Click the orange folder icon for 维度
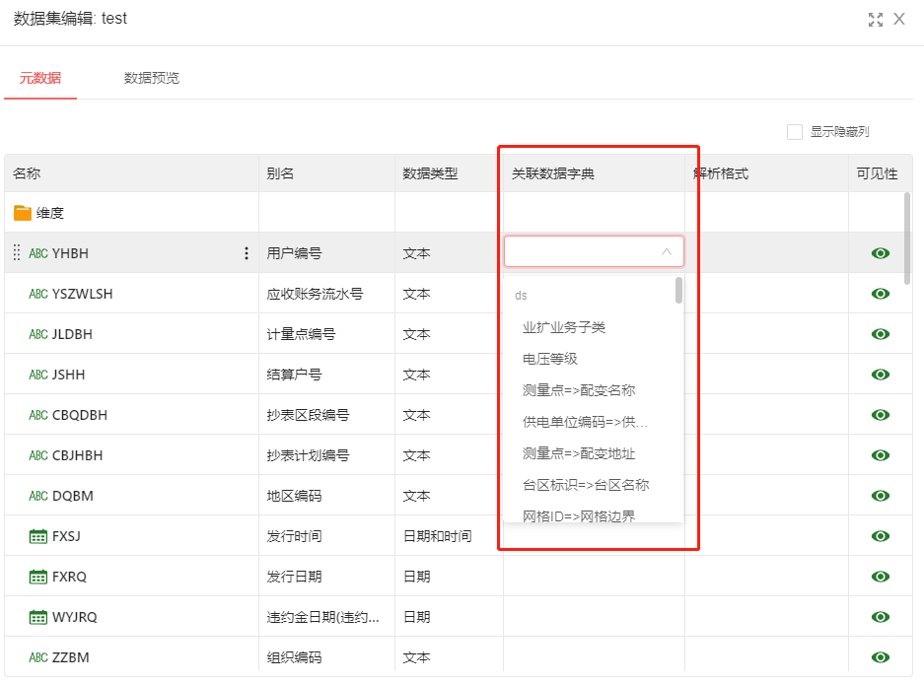The width and height of the screenshot is (924, 684). [x=23, y=213]
